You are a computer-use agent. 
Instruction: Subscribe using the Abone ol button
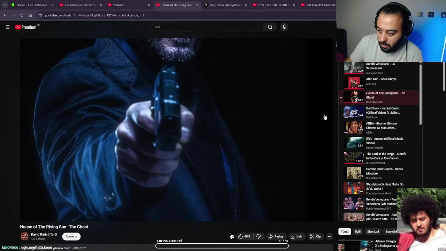(71, 236)
